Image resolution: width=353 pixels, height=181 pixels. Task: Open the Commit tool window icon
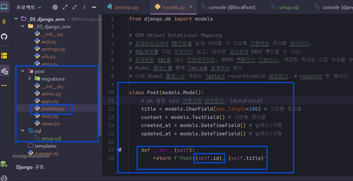pyautogui.click(x=4, y=22)
